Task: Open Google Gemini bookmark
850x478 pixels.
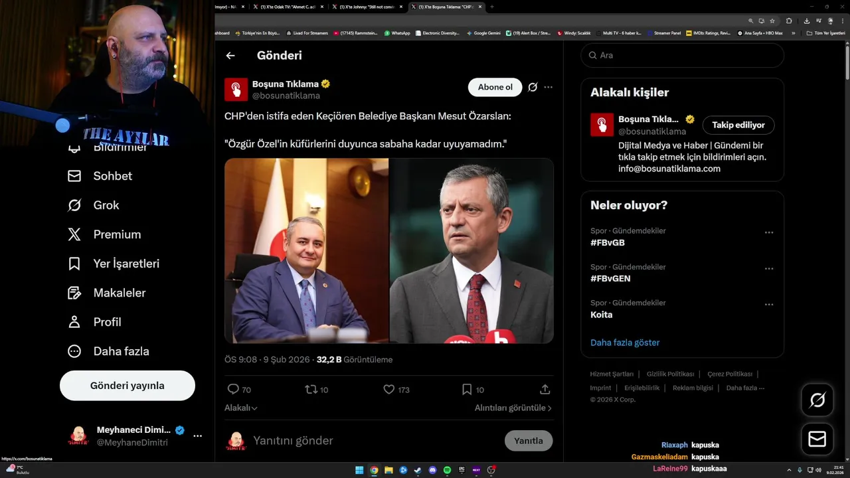Action: (x=483, y=33)
